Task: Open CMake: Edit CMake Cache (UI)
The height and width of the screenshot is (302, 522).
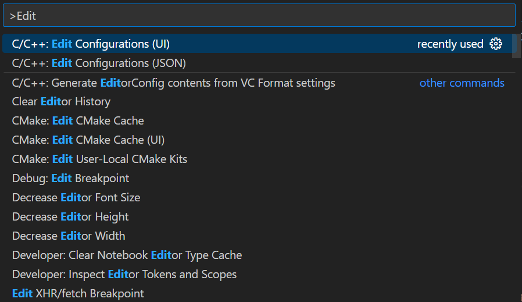Action: point(88,140)
